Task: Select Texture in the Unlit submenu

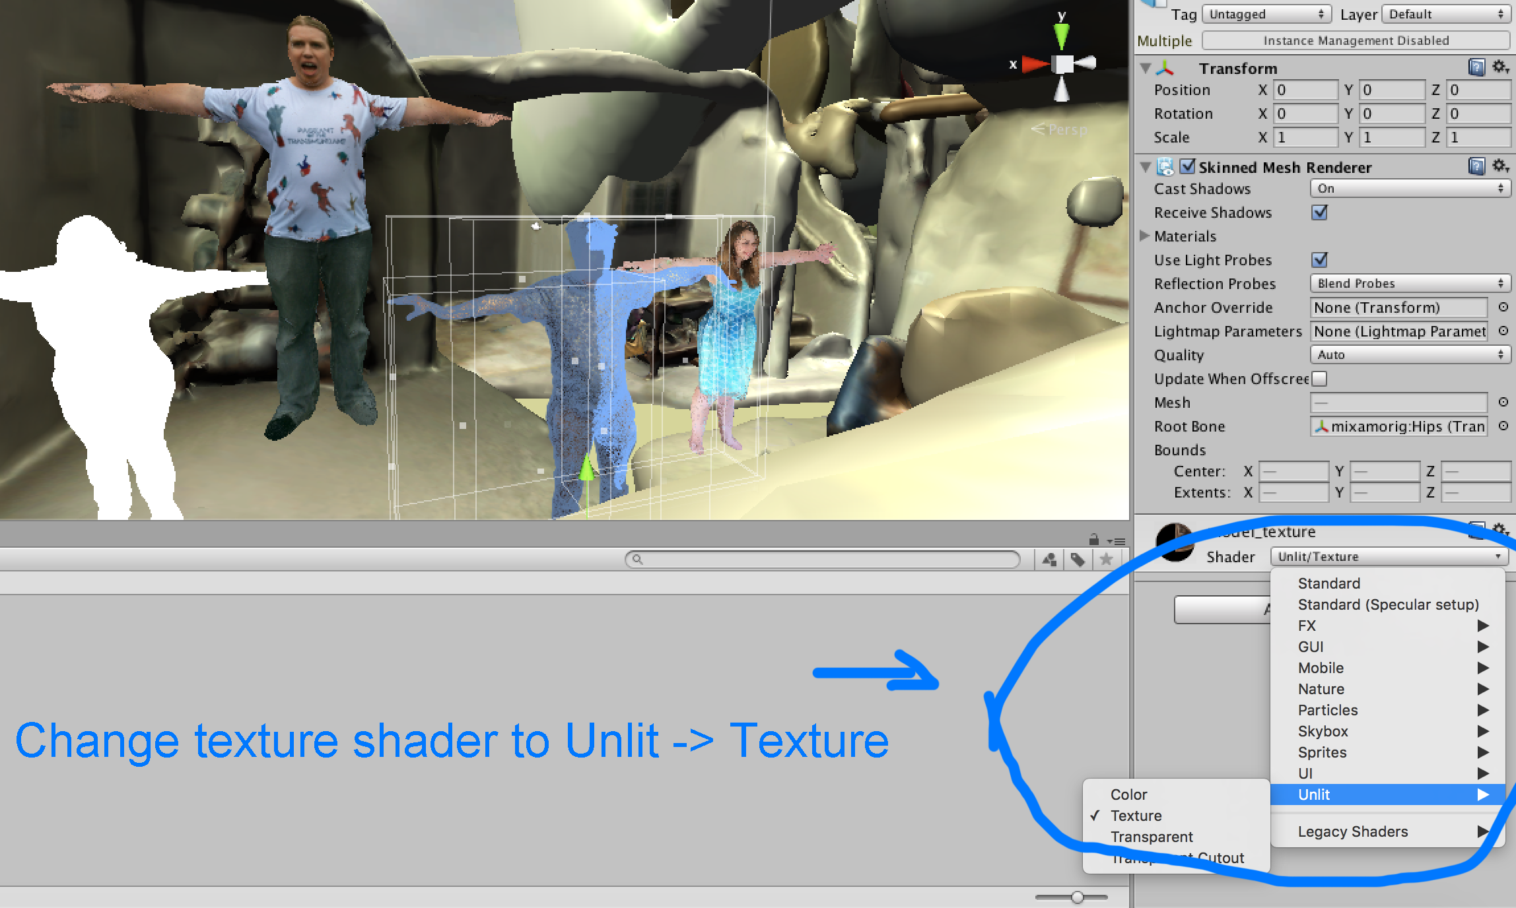Action: pyautogui.click(x=1177, y=816)
